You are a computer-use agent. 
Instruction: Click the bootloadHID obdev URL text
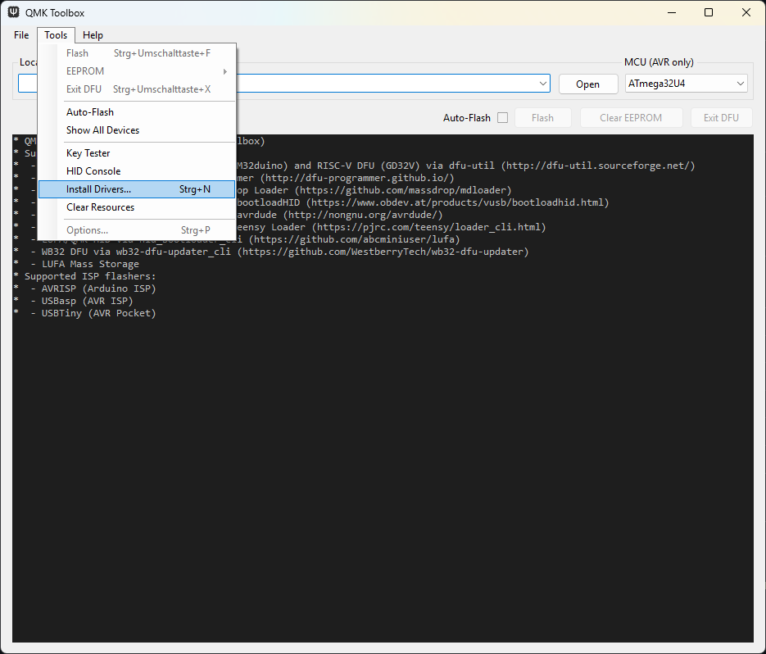pyautogui.click(x=458, y=202)
